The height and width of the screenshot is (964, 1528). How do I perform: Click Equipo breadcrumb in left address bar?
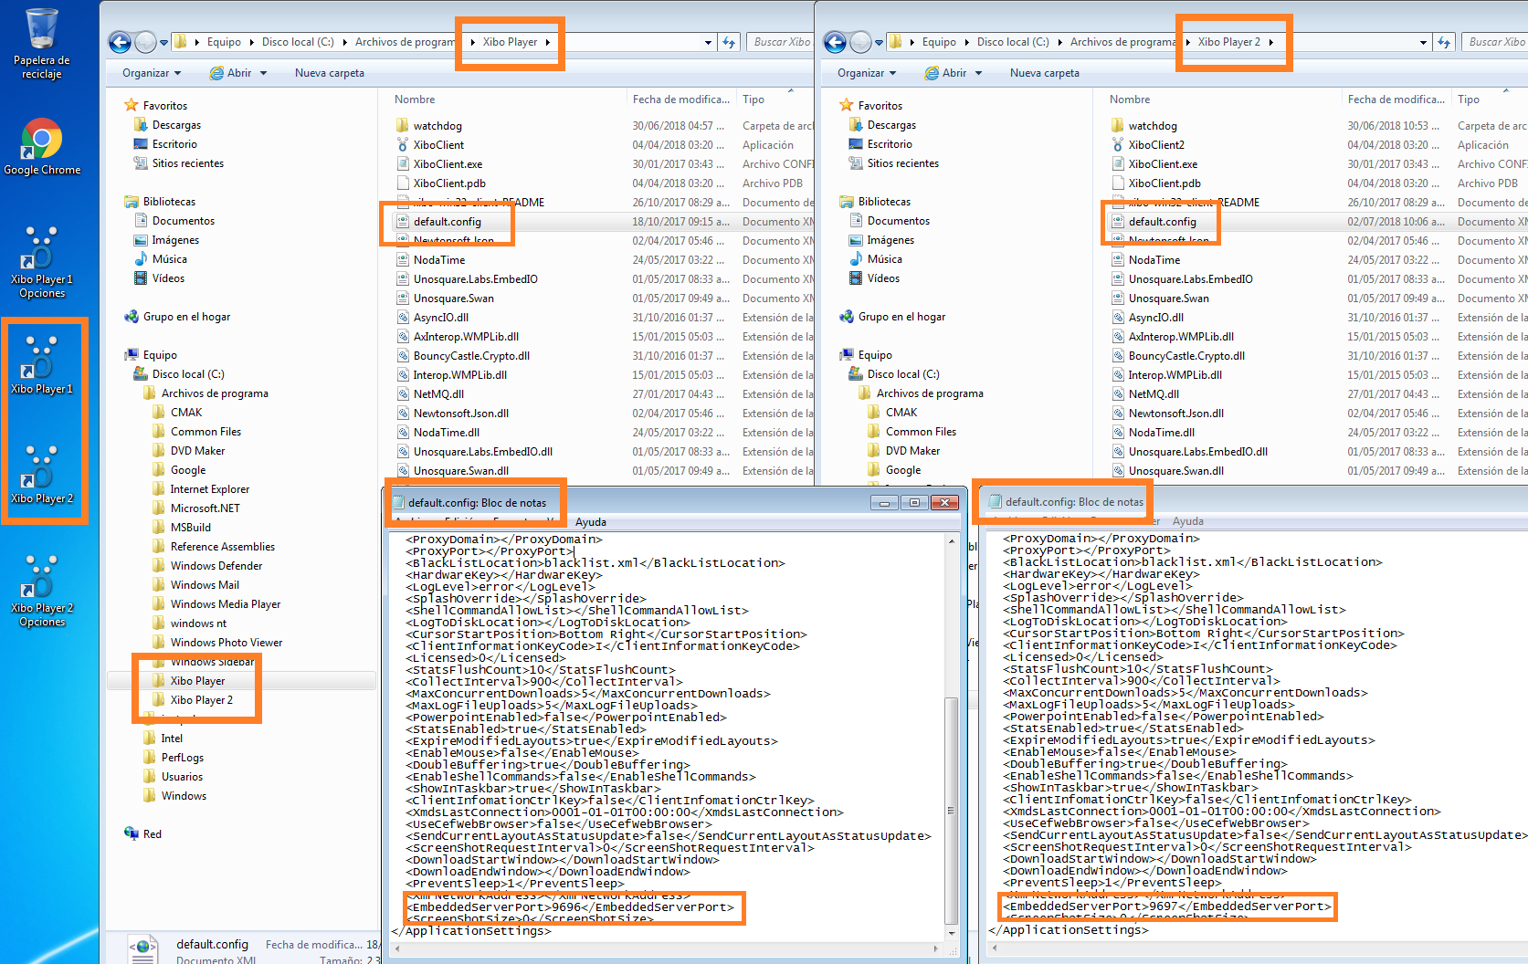pos(224,42)
